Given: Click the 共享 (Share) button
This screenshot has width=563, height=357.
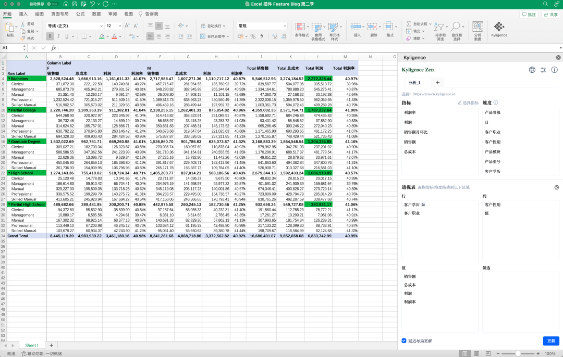Looking at the screenshot, I should (551, 15).
